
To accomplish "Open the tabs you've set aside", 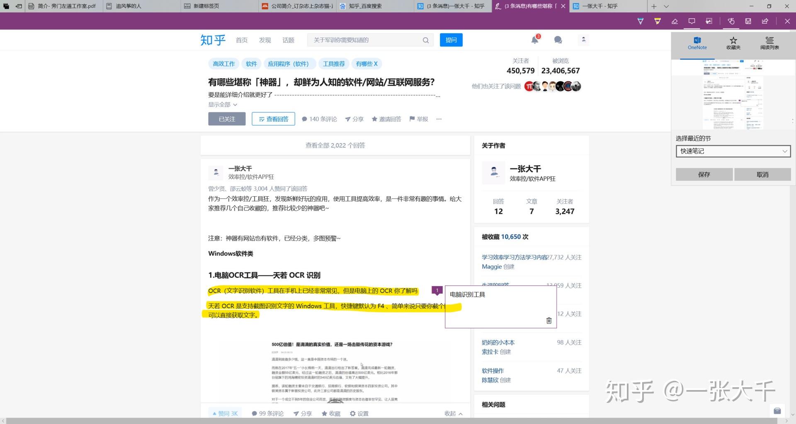I will pos(6,6).
